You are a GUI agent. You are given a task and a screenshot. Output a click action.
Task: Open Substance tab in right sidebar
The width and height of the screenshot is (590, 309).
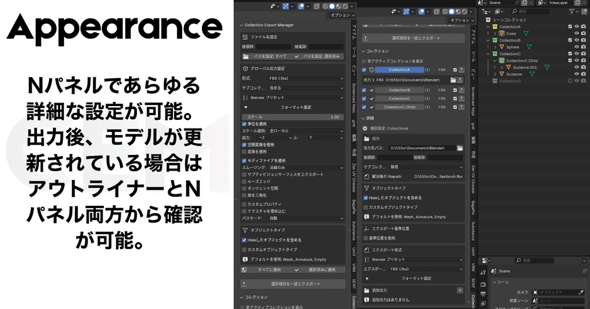473,231
